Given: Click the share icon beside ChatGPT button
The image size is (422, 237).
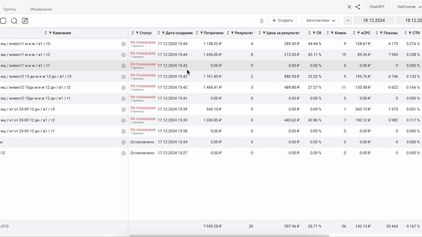Looking at the screenshot, I should tap(357, 7).
